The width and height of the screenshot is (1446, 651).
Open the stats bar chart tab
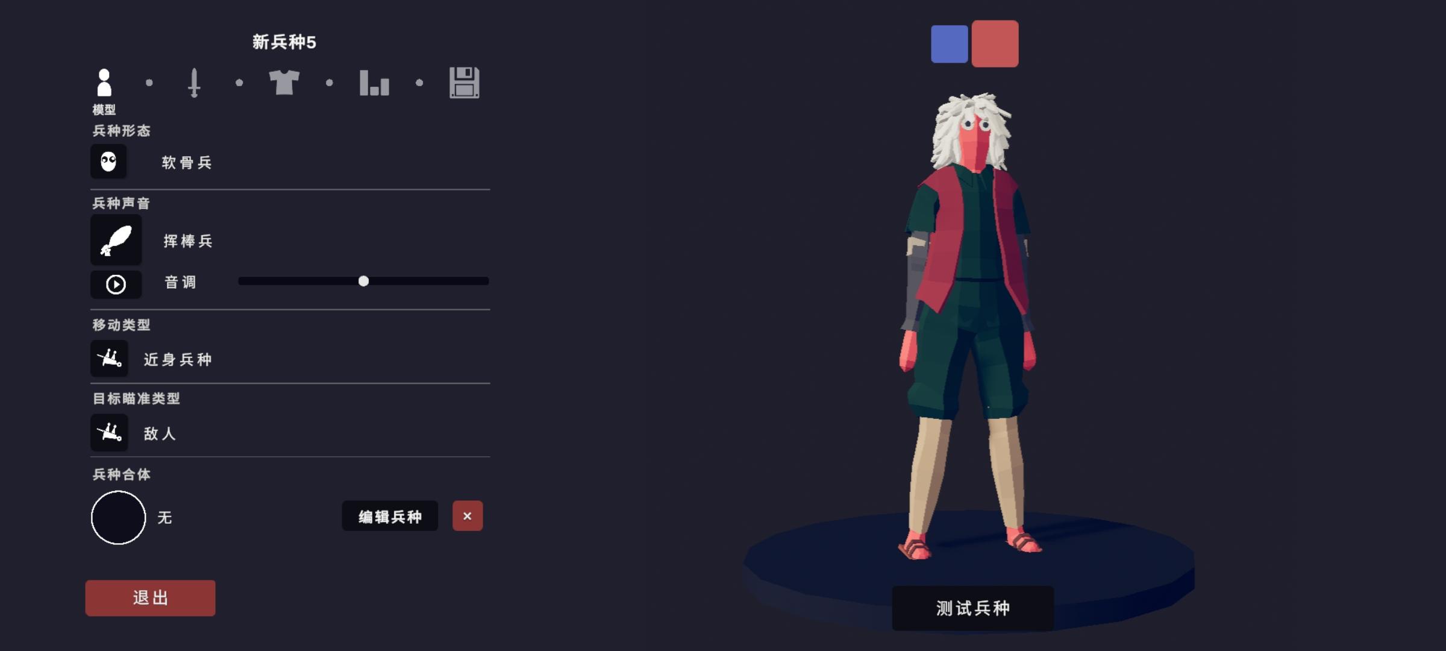click(x=374, y=83)
